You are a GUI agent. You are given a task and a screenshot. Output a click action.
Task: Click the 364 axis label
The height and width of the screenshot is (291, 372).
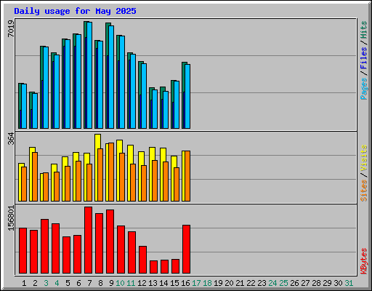(11, 139)
